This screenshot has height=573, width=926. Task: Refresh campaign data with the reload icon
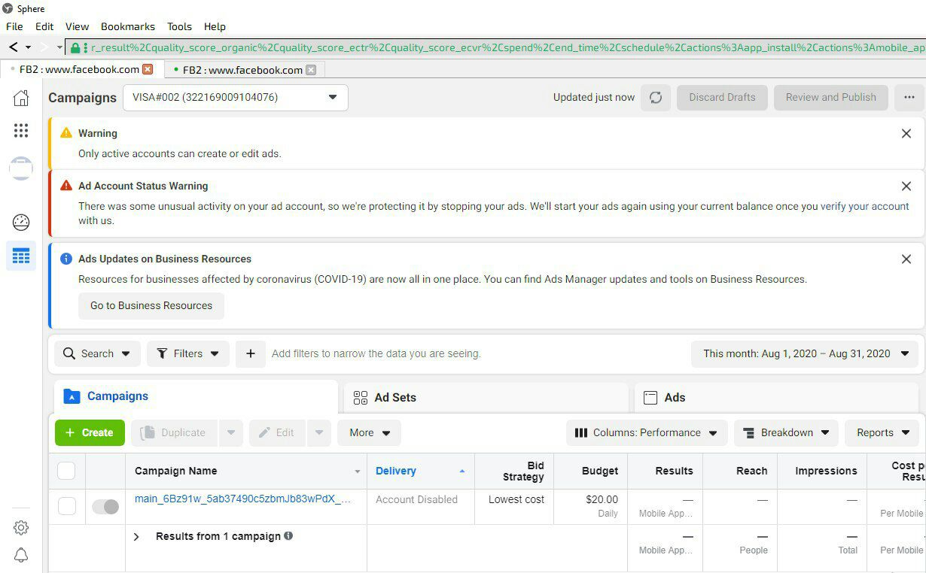(x=656, y=98)
